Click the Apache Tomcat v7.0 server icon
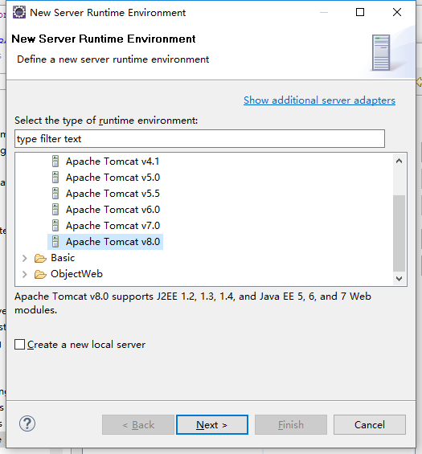This screenshot has height=454, width=422. coord(55,226)
